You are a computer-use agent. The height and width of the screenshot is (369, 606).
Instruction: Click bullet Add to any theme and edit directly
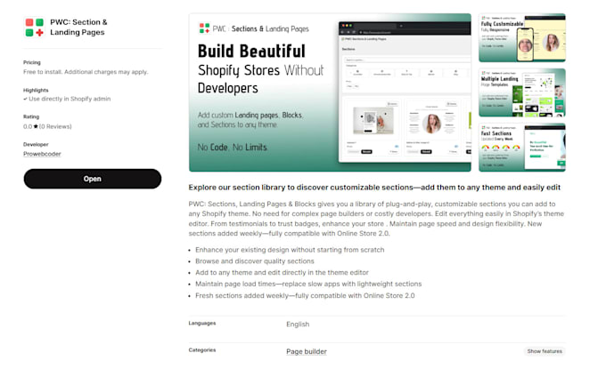[282, 273]
